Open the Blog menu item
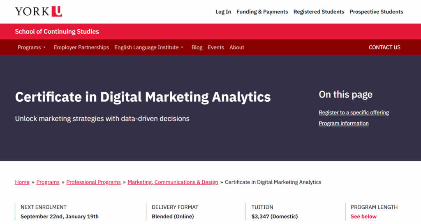The width and height of the screenshot is (421, 224). point(197,47)
